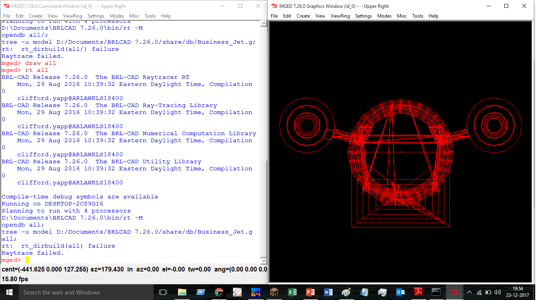Open volume control tray icon
This screenshot has width=536, height=300.
tap(498, 292)
